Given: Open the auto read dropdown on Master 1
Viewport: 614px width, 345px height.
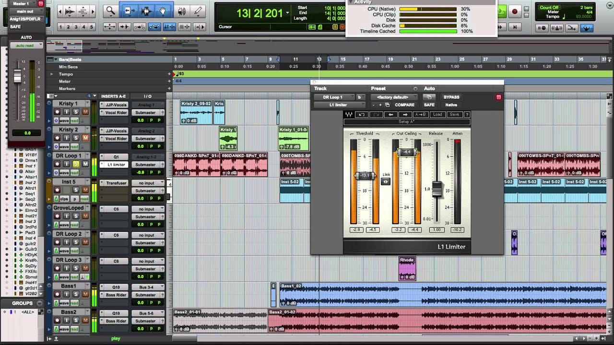Looking at the screenshot, I should 26,46.
